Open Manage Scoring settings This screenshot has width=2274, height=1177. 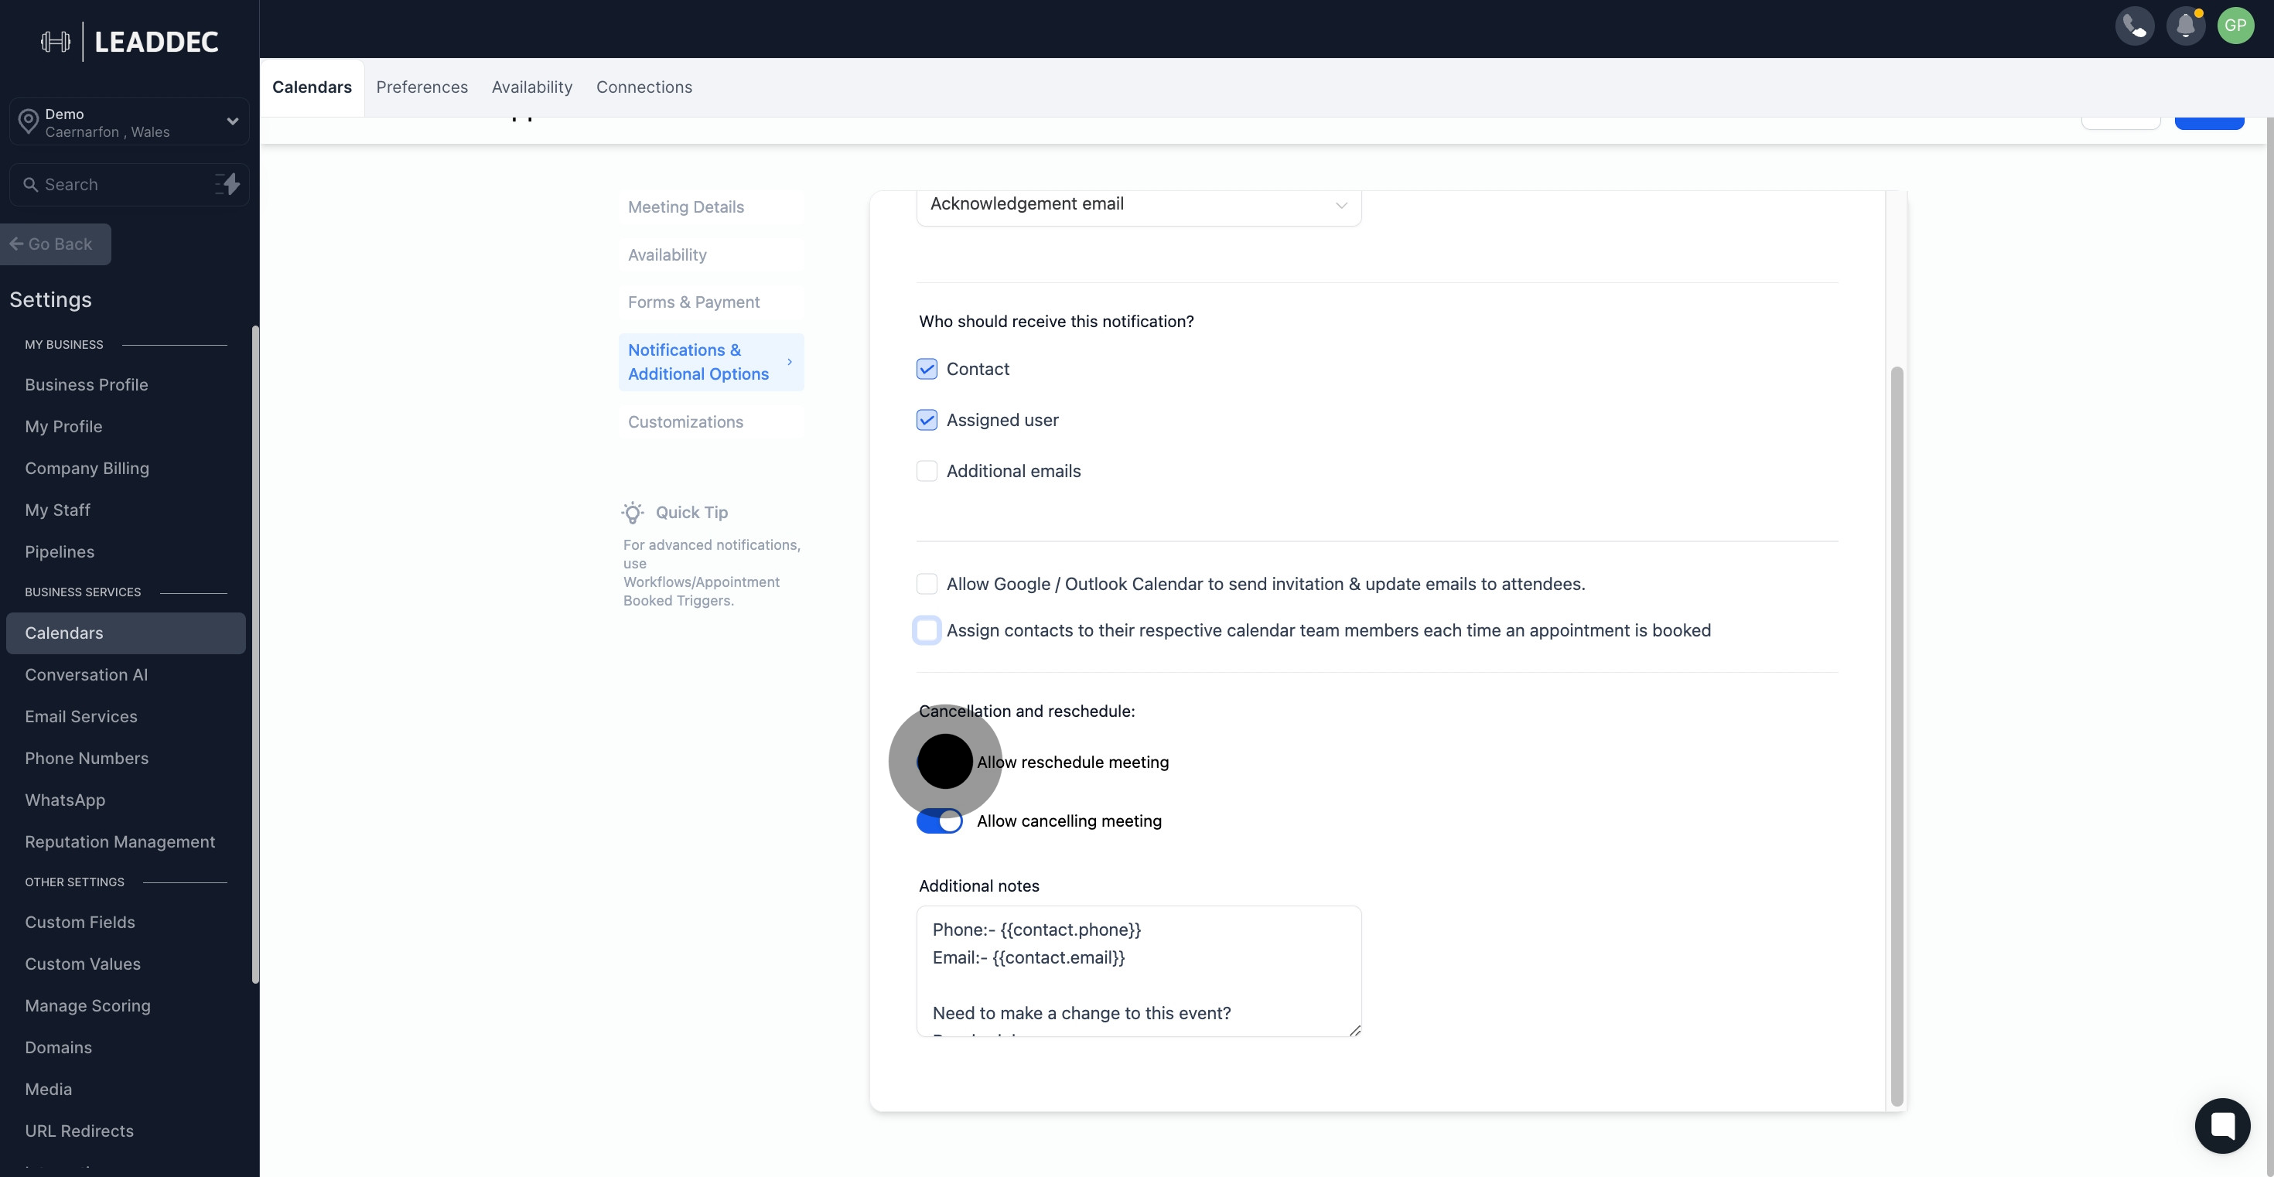coord(87,1006)
